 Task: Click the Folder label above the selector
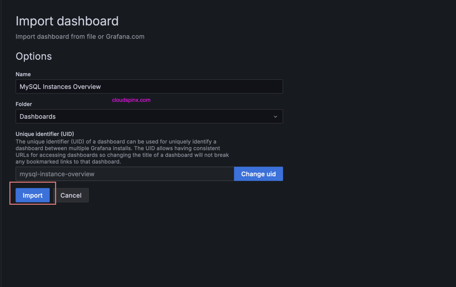[x=23, y=104]
